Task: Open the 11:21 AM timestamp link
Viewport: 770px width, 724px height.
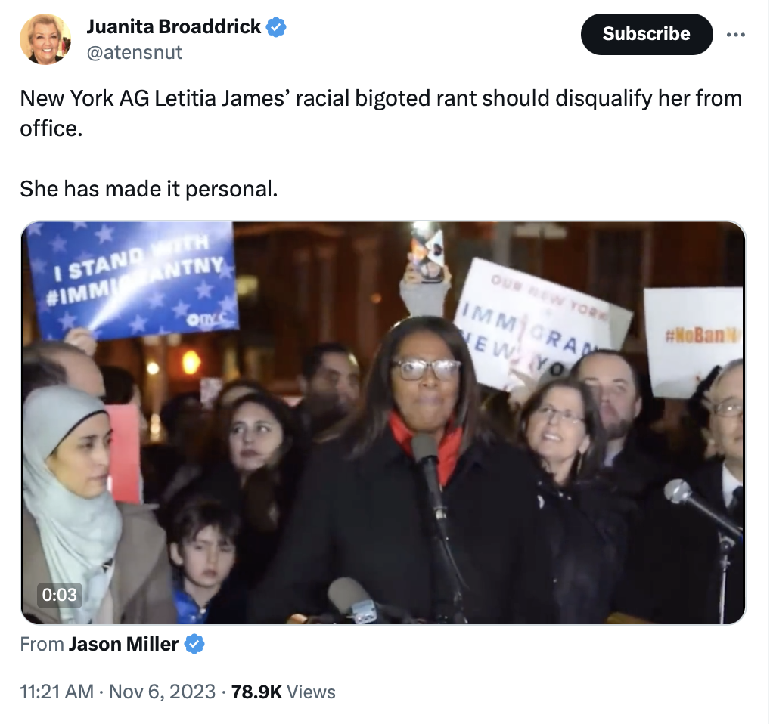Action: (x=57, y=692)
